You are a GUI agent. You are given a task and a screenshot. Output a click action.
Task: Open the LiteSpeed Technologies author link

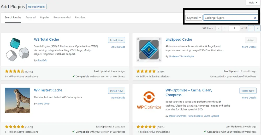181,57
